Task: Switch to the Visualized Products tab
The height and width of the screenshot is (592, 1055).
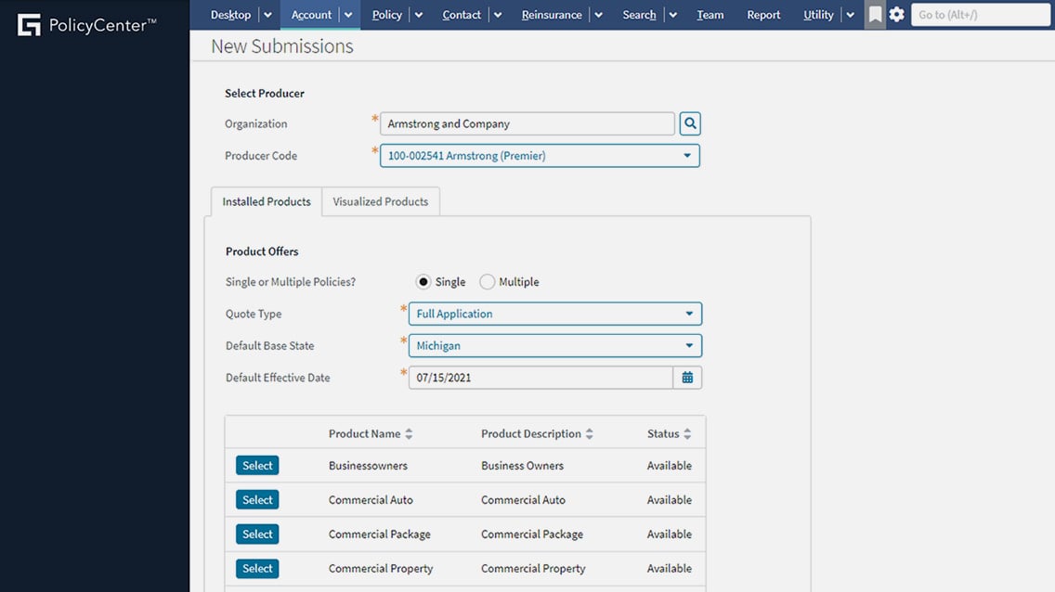Action: 380,200
